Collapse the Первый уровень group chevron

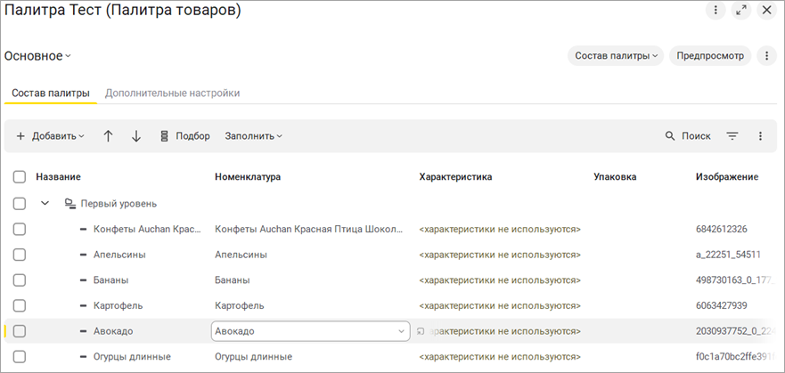pos(45,204)
